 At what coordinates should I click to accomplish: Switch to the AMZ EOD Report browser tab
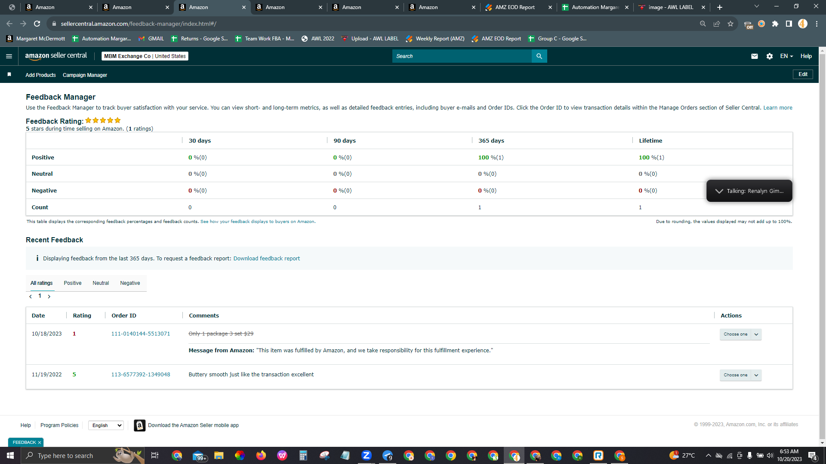point(518,7)
